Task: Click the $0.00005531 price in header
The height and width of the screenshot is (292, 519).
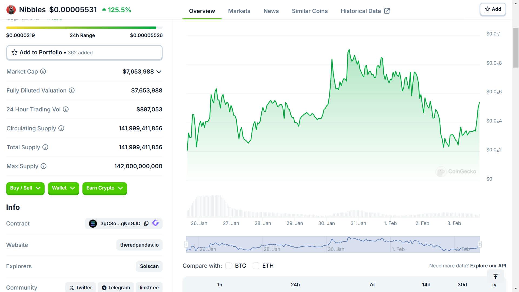Action: click(73, 10)
